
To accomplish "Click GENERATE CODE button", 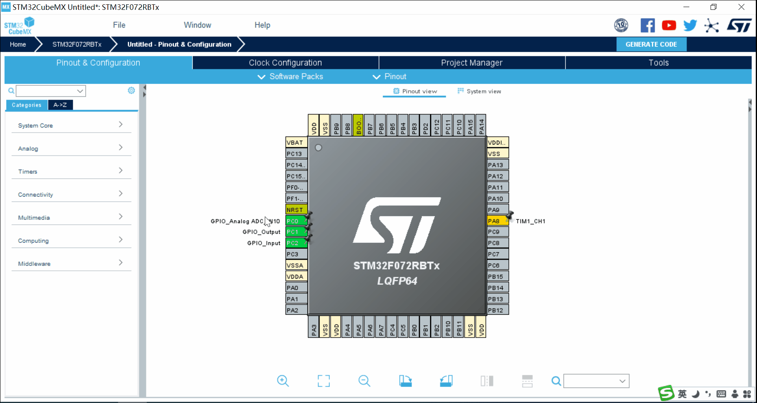I will pyautogui.click(x=651, y=44).
